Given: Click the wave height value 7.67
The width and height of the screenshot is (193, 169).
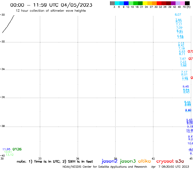Looking at the screenshot, I should click(x=183, y=59).
